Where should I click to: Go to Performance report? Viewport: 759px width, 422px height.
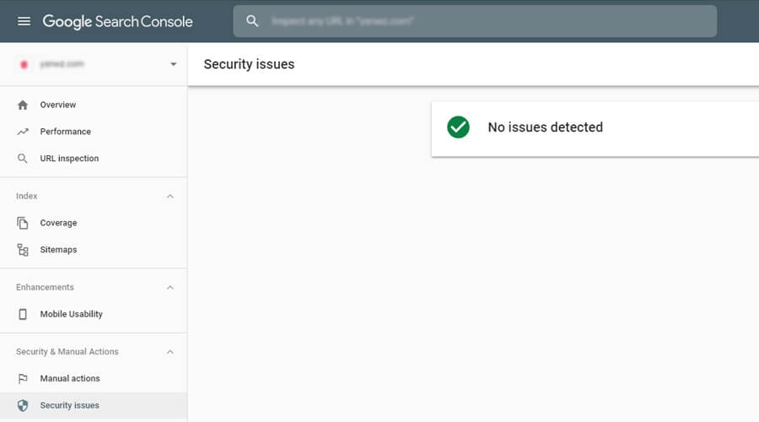coord(66,132)
